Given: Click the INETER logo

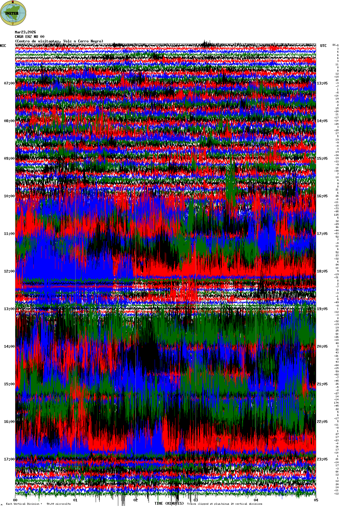Looking at the screenshot, I should click(x=13, y=13).
